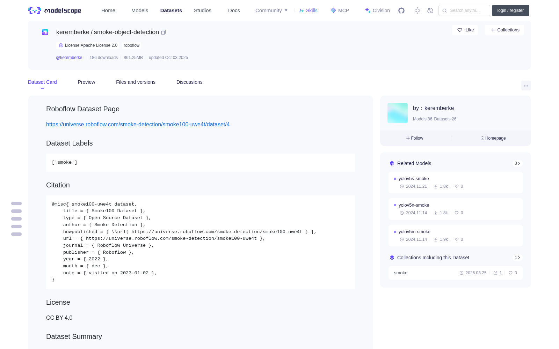Open the author's Homepage
Image resolution: width=559 pixels, height=349 pixels.
(x=493, y=138)
